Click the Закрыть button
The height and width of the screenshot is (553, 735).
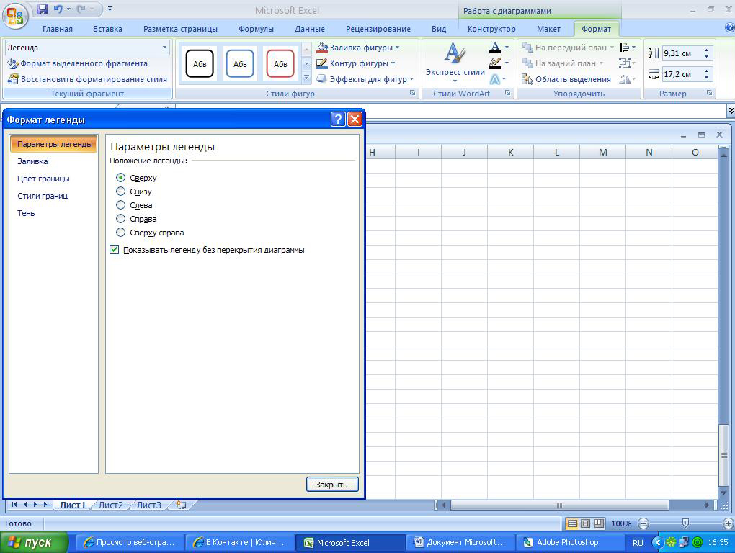332,484
